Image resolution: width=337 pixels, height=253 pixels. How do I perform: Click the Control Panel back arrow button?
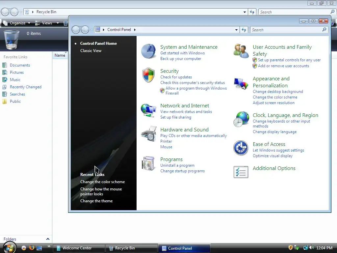click(x=76, y=30)
